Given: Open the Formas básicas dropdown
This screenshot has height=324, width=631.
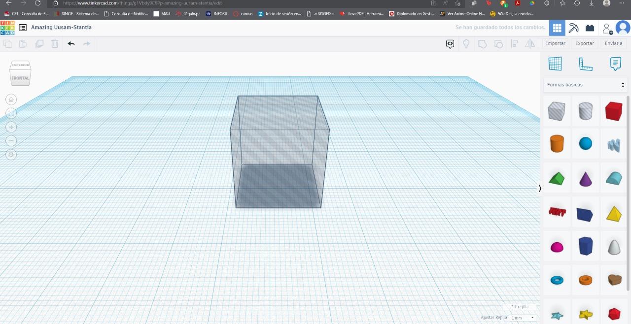Looking at the screenshot, I should [x=586, y=85].
